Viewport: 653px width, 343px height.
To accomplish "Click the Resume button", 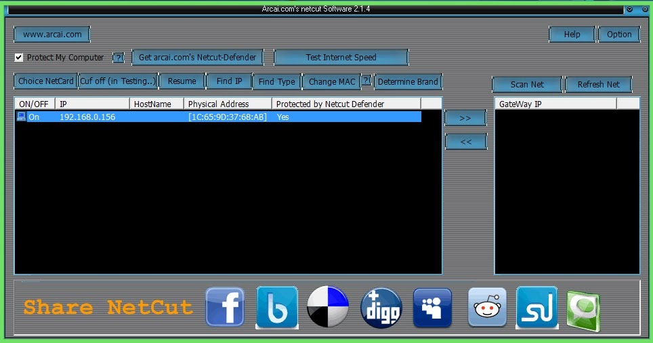I will [x=182, y=81].
